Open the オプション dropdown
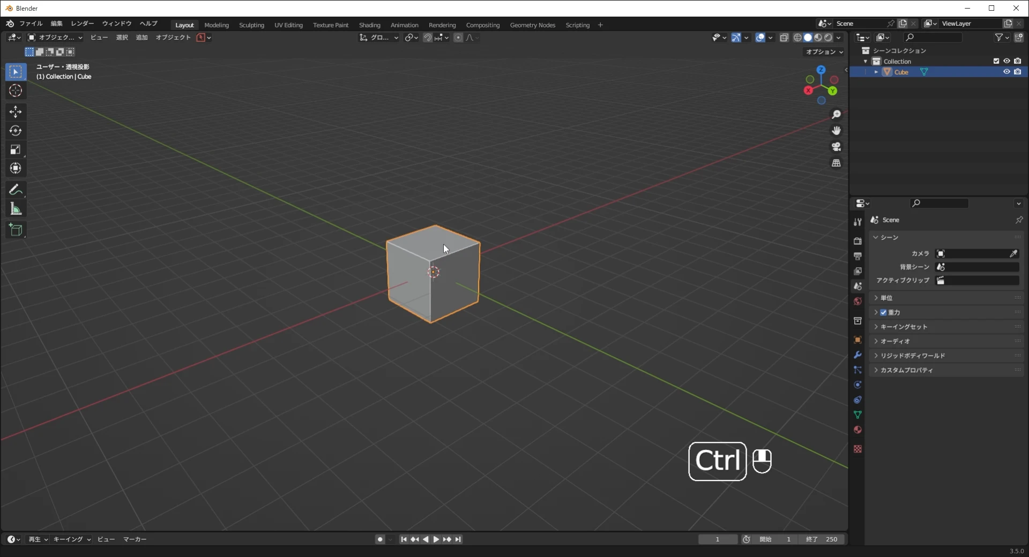1029x557 pixels. (824, 52)
